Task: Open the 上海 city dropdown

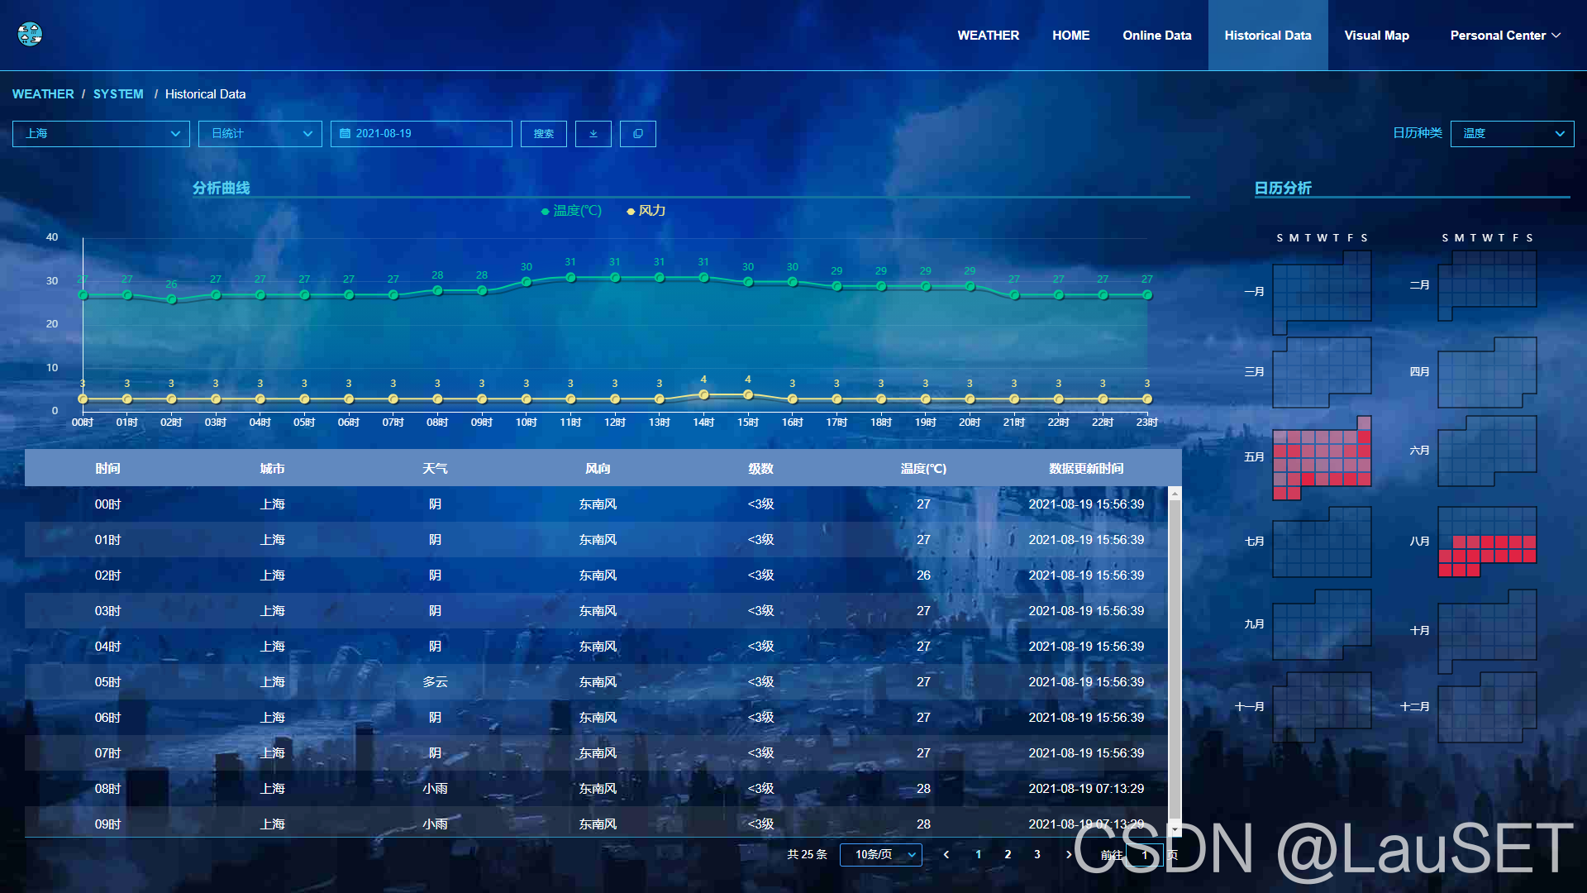Action: [101, 134]
